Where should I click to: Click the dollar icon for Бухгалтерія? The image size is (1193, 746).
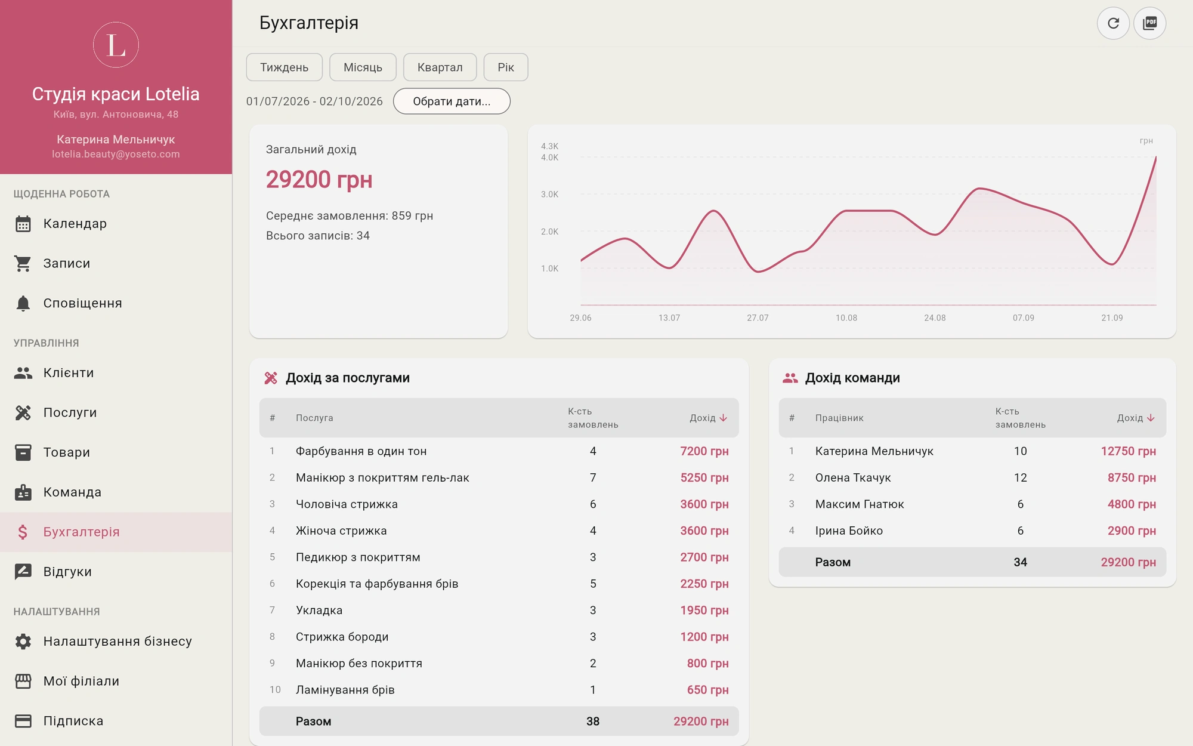pyautogui.click(x=23, y=532)
